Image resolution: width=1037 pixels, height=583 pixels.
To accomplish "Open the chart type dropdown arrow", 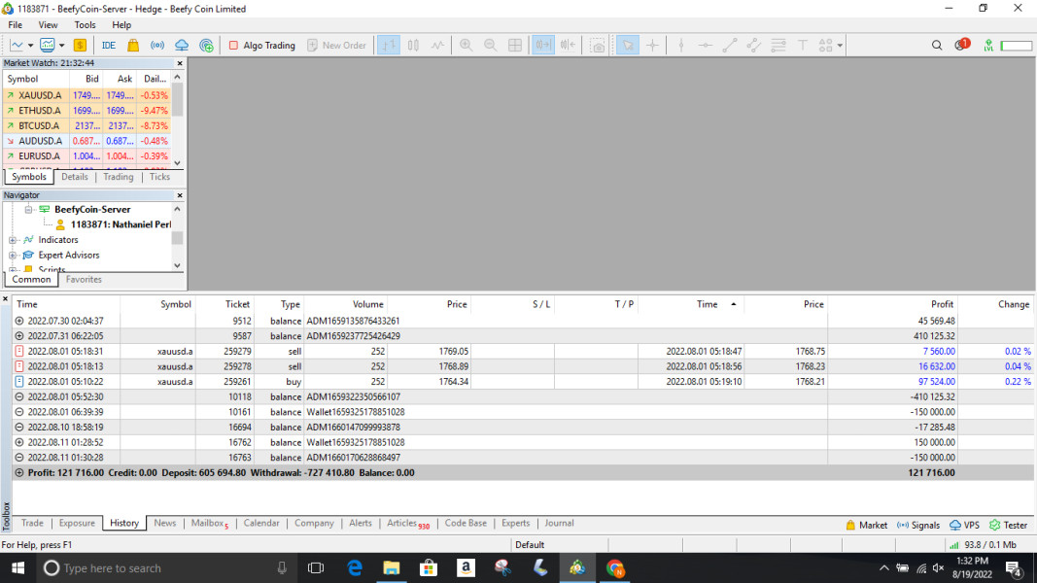I will point(30,45).
